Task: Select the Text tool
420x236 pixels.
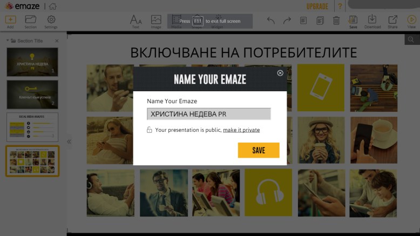Action: click(x=136, y=21)
